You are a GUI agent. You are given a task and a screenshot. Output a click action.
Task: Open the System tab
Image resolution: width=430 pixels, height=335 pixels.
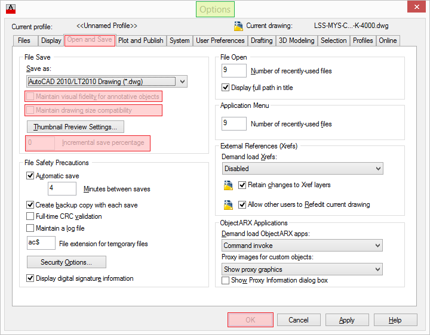click(x=179, y=41)
